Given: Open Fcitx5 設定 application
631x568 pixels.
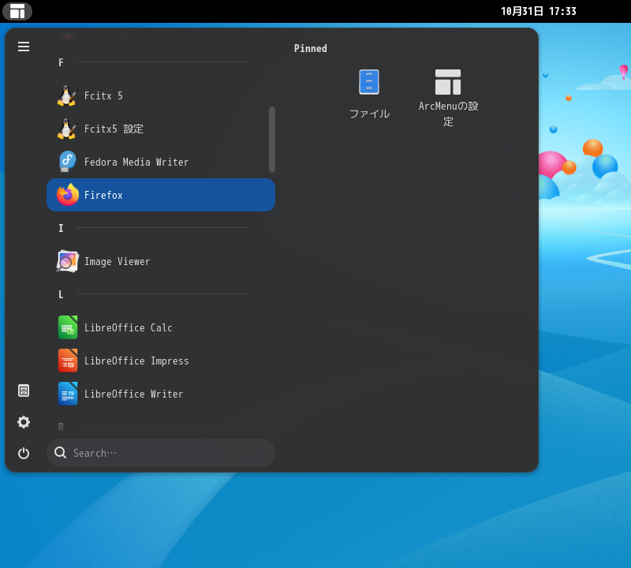Looking at the screenshot, I should (161, 129).
